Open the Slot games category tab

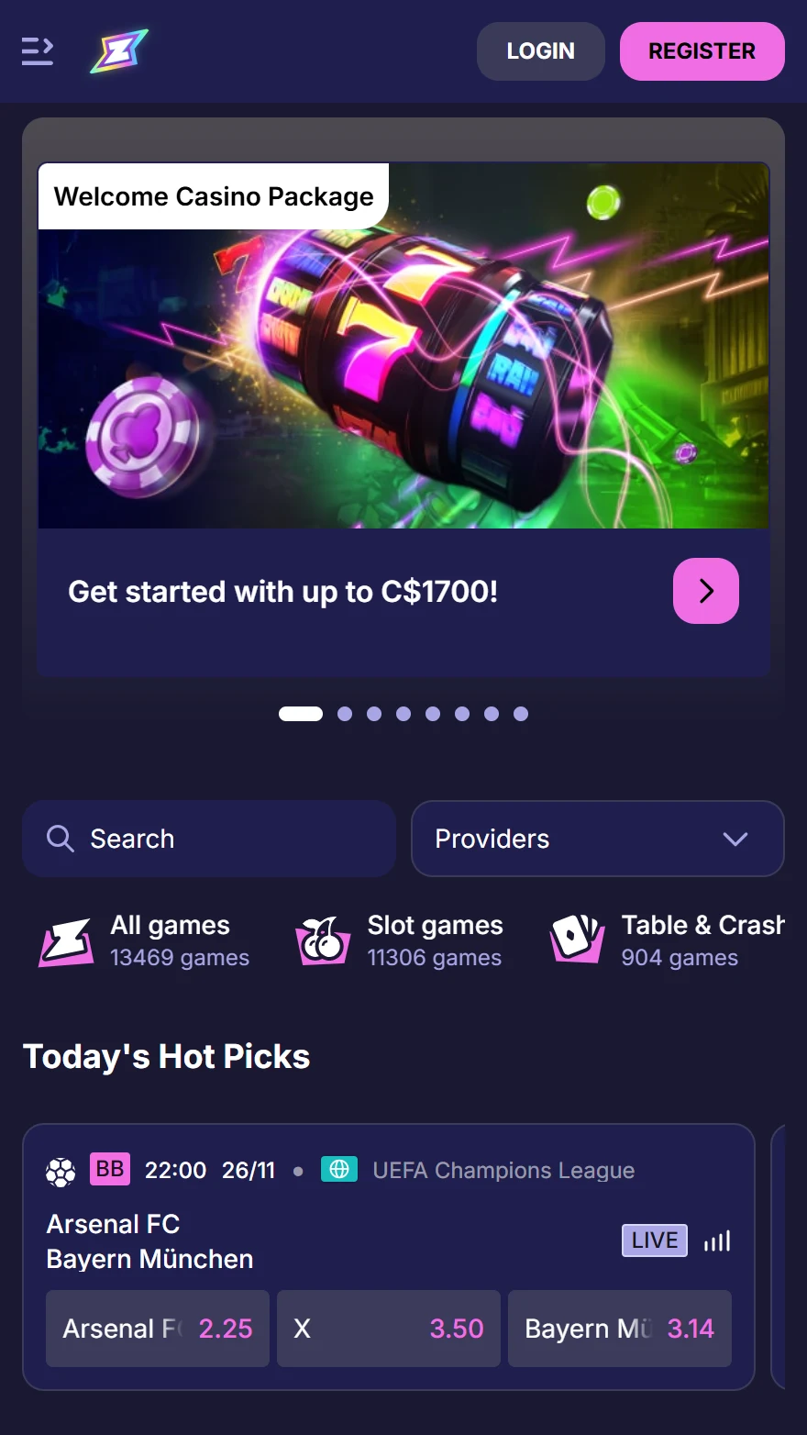400,941
